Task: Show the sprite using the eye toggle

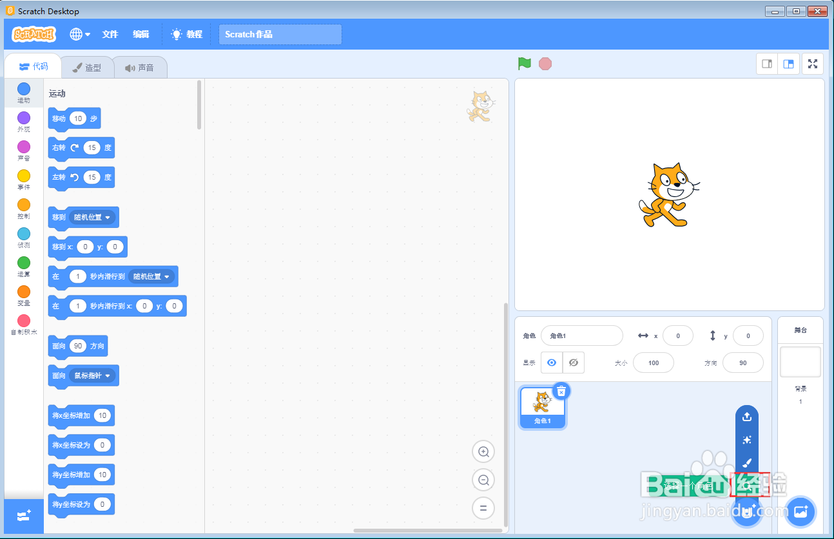Action: click(551, 363)
